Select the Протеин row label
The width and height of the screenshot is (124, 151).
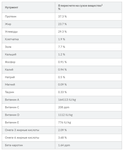pos(11,16)
